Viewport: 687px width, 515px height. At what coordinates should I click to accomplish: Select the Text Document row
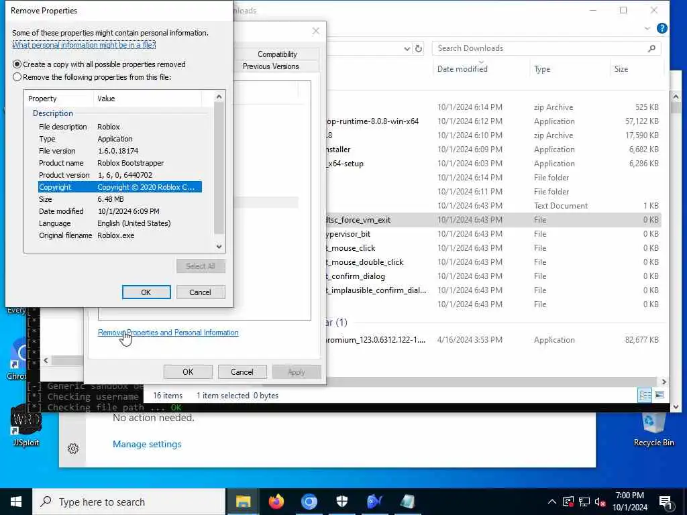[493, 206]
